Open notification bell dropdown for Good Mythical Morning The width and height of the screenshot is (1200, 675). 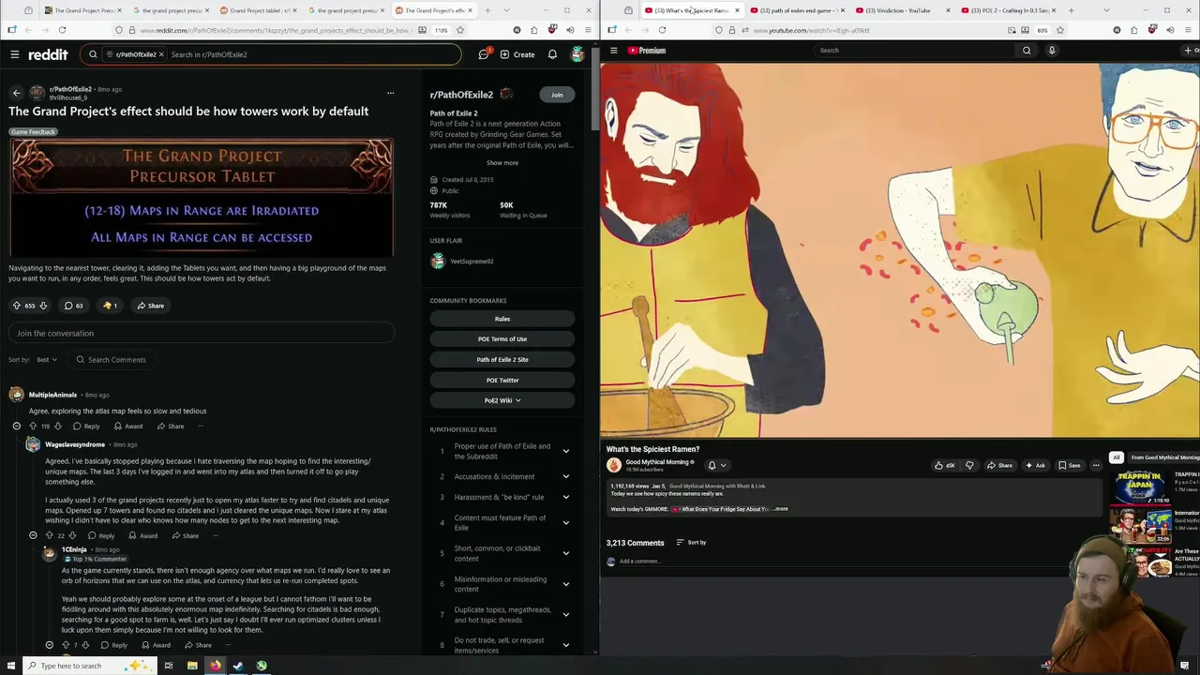pyautogui.click(x=716, y=465)
